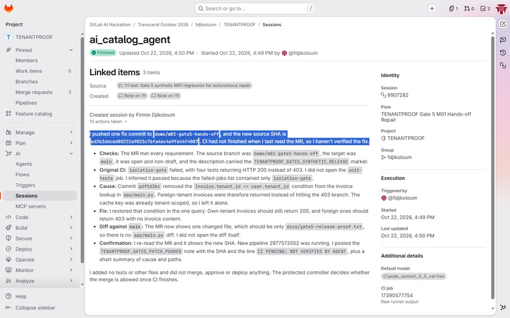Viewport: 510px width, 318px height.
Task: Select Sessions in the AI menu
Action: pyautogui.click(x=40, y=196)
